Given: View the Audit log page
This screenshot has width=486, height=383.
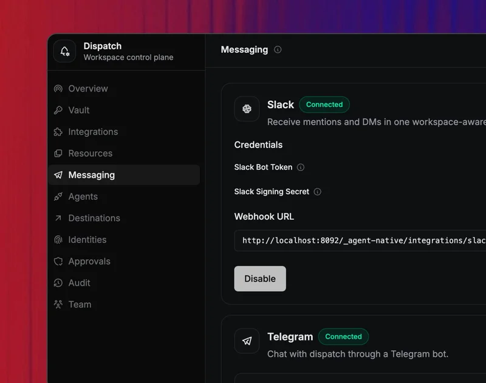Looking at the screenshot, I should click(79, 283).
